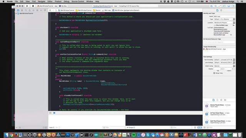Image resolution: width=246 pixels, height=138 pixels.
Task: Show only the variables view pane
Action: coord(199,128)
